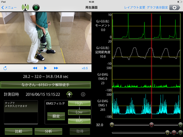Click the 32.0 current time value

(99, 125)
